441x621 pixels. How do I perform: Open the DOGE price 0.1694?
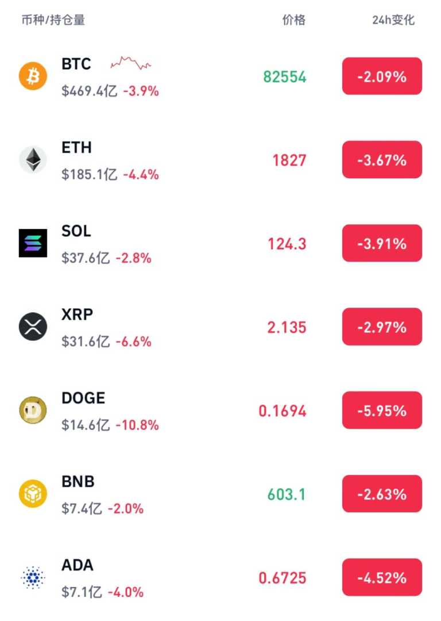(283, 411)
